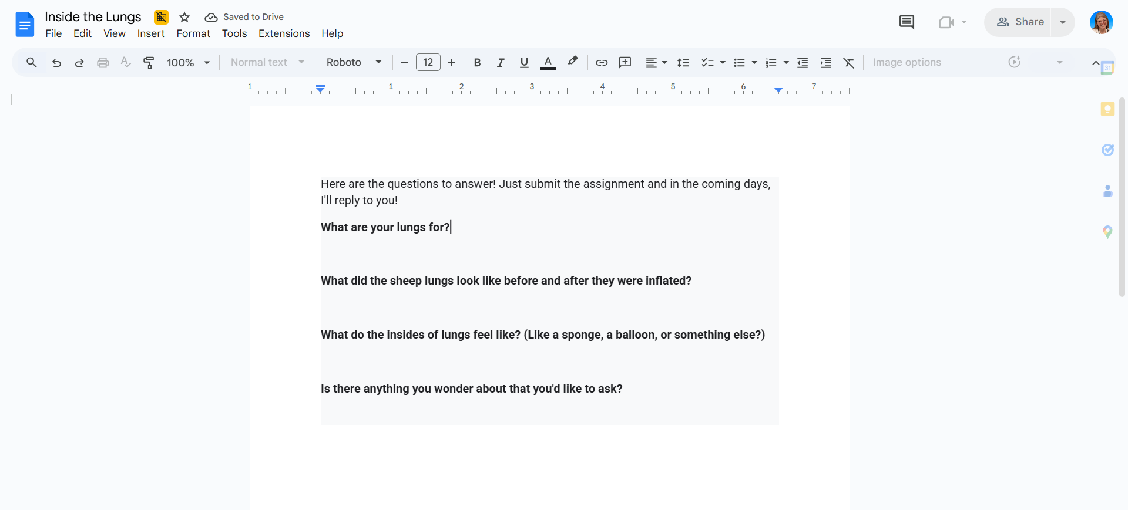Click the Insert link icon
The width and height of the screenshot is (1128, 510).
tap(602, 62)
